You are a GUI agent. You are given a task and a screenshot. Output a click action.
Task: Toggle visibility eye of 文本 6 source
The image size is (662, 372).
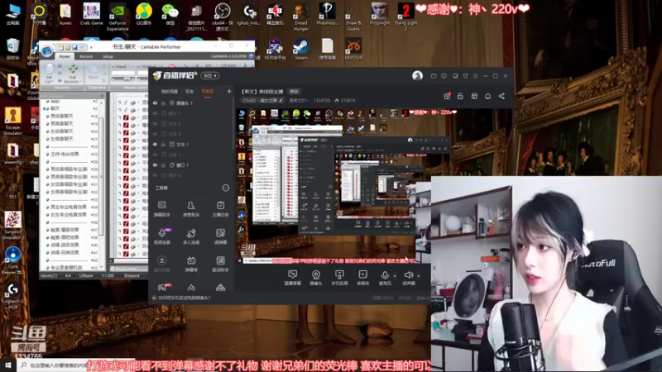[155, 123]
